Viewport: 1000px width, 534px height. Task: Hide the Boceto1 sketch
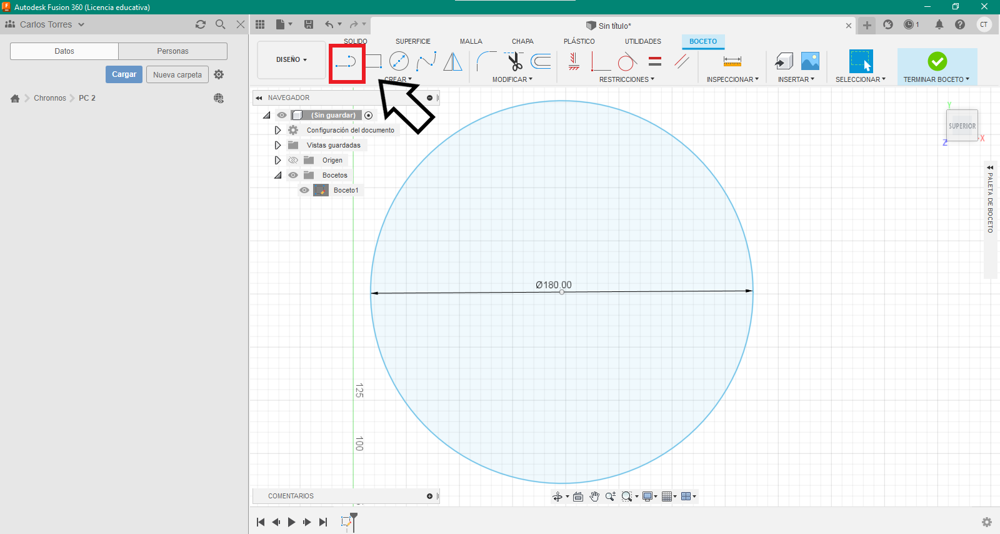304,190
